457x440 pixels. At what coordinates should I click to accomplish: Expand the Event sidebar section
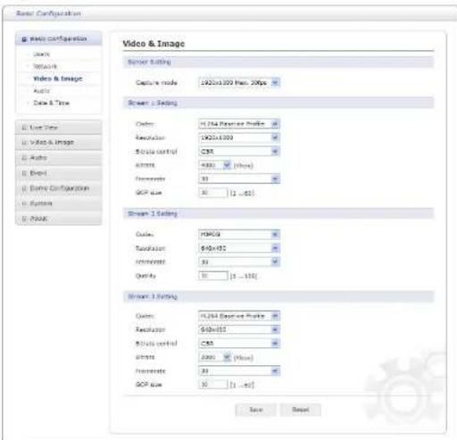(x=58, y=173)
